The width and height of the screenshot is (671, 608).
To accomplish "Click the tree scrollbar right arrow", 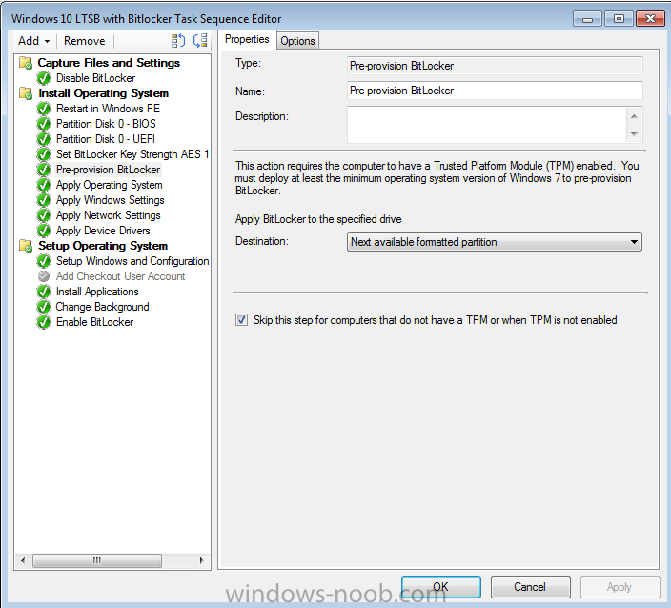I will [201, 560].
